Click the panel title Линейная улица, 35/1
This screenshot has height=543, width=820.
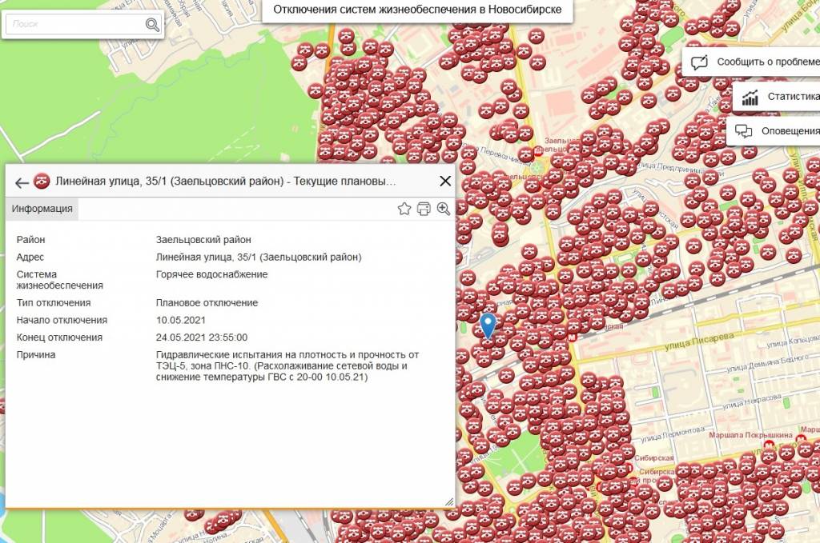[225, 182]
